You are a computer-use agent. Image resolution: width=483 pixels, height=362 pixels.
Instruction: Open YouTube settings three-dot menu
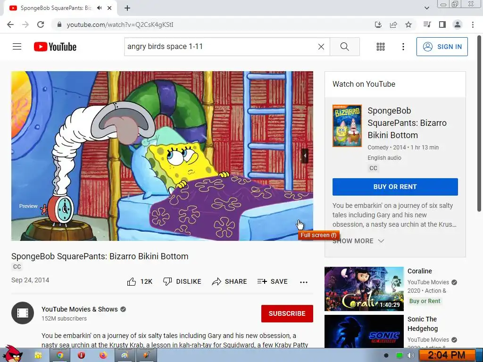tap(403, 47)
